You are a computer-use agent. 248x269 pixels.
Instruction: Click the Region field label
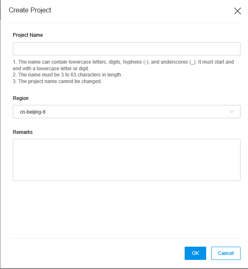21,98
